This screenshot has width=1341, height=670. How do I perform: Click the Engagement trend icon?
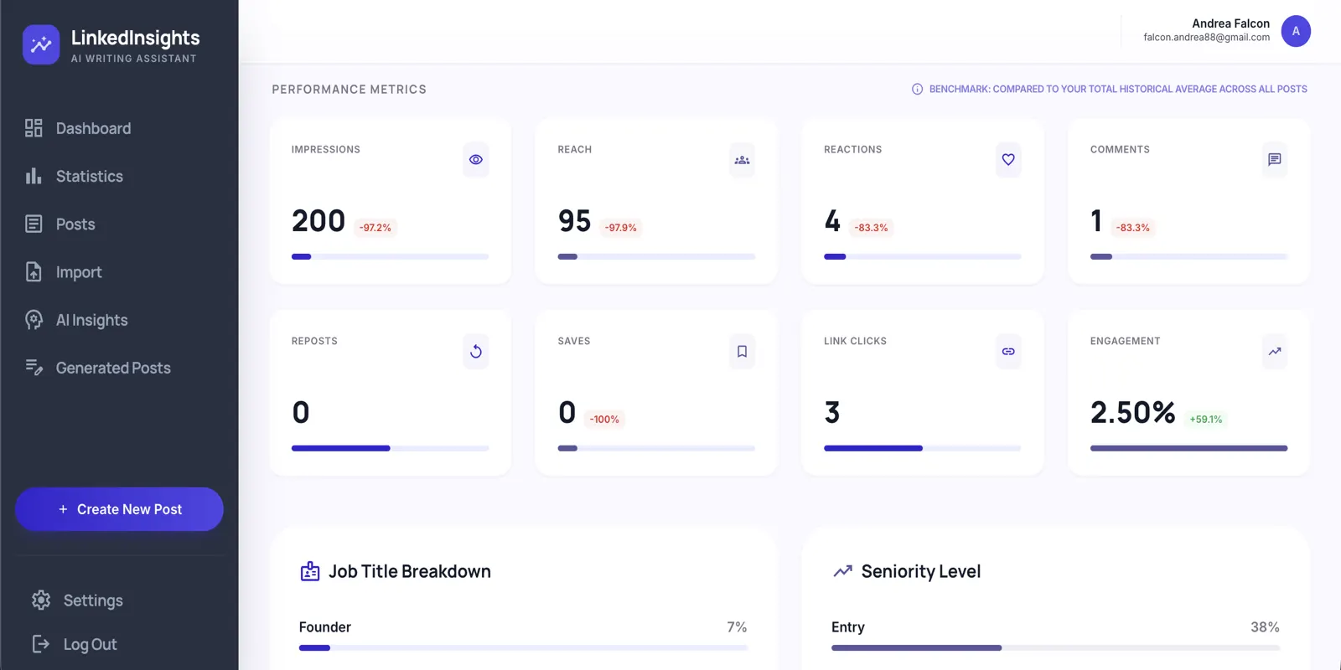click(x=1274, y=352)
